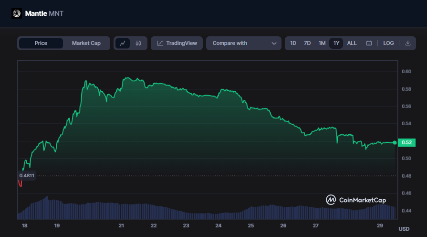Select the Price tab
This screenshot has width=427, height=237.
(41, 43)
